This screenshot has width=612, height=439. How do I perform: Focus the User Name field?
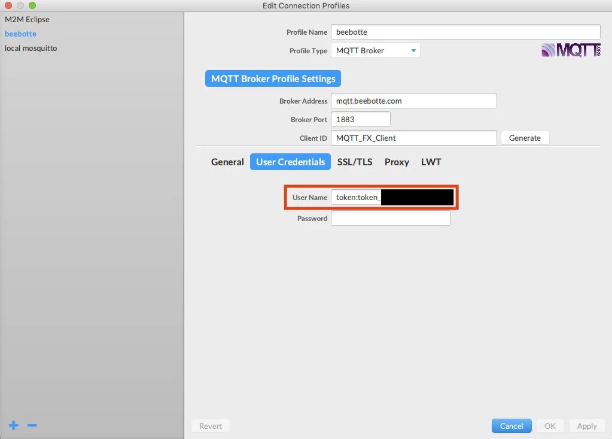click(392, 197)
